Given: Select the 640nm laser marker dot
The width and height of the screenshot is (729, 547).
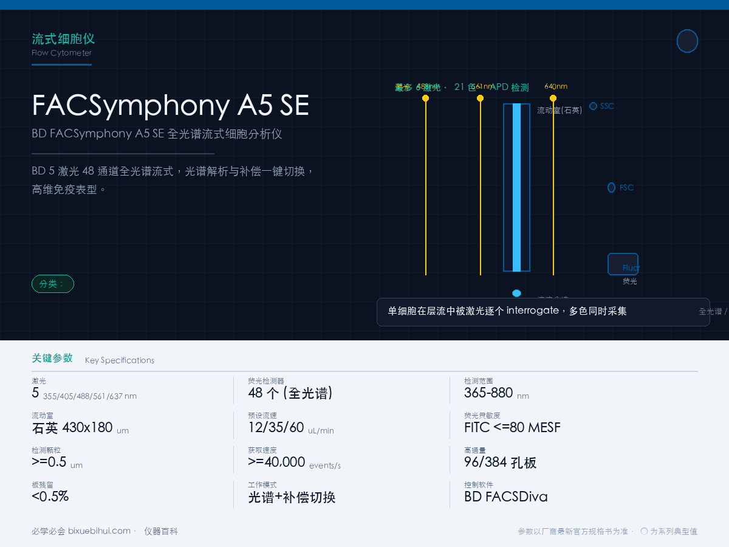Looking at the screenshot, I should (x=553, y=98).
